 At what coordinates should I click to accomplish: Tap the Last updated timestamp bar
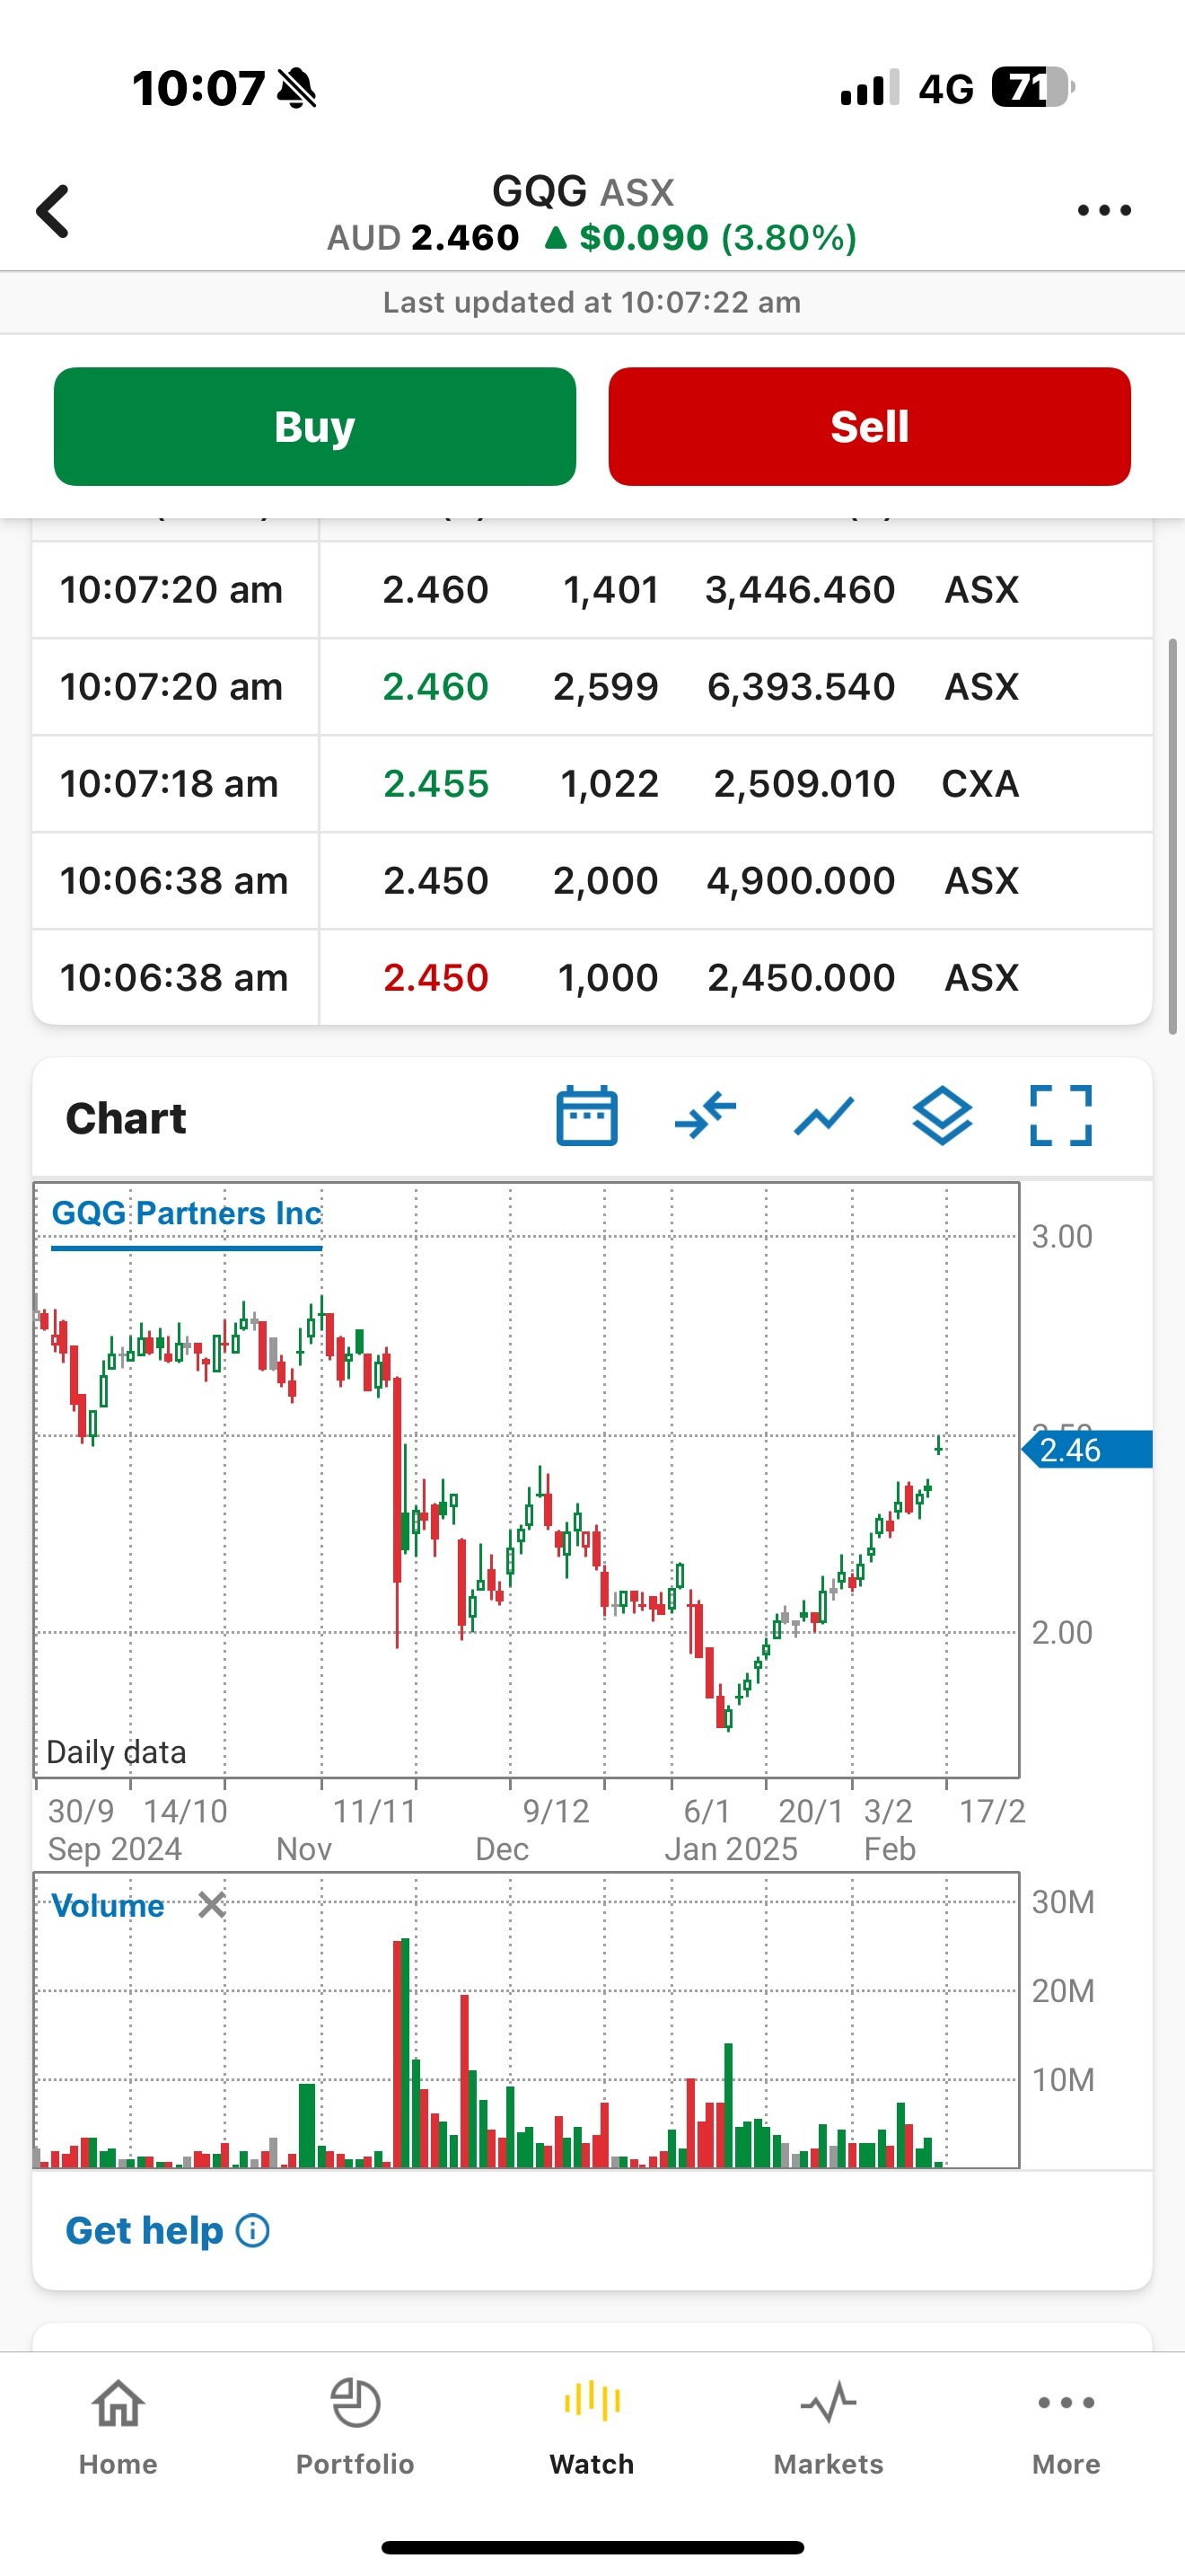pyautogui.click(x=592, y=303)
